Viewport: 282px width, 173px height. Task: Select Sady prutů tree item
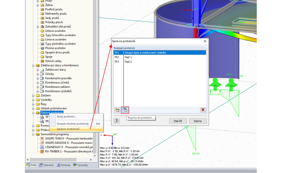coord(52,18)
